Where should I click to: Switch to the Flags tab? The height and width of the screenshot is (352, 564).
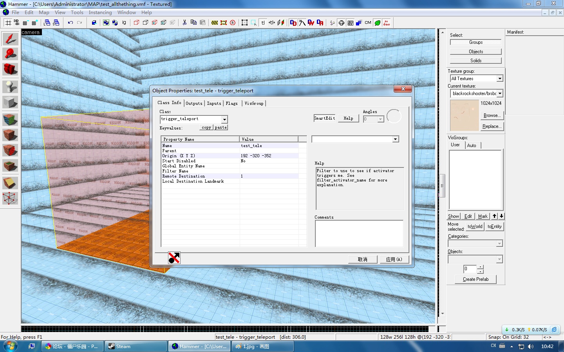[x=231, y=104]
